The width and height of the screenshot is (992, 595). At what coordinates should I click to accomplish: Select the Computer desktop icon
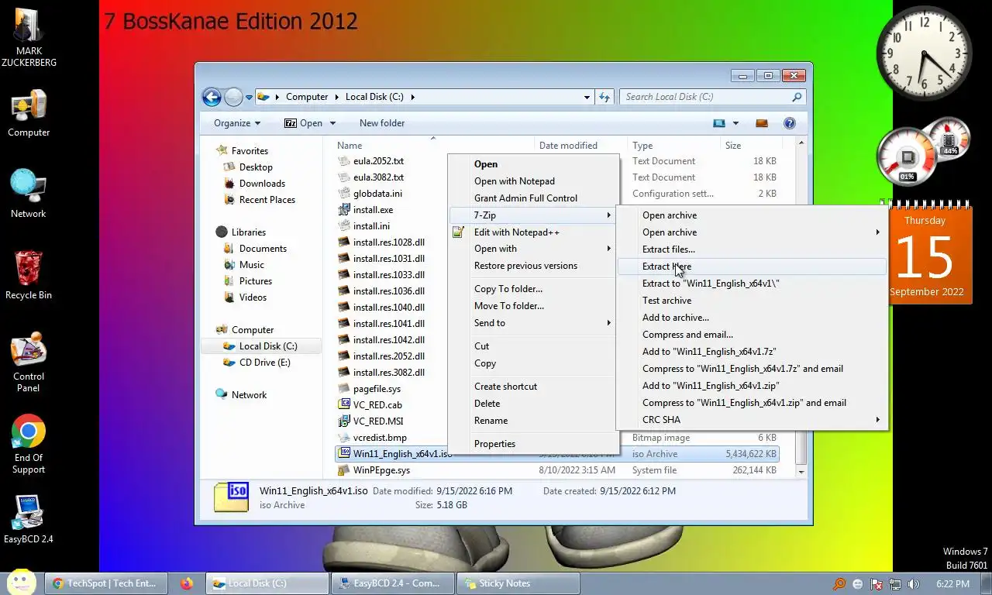coord(29,113)
